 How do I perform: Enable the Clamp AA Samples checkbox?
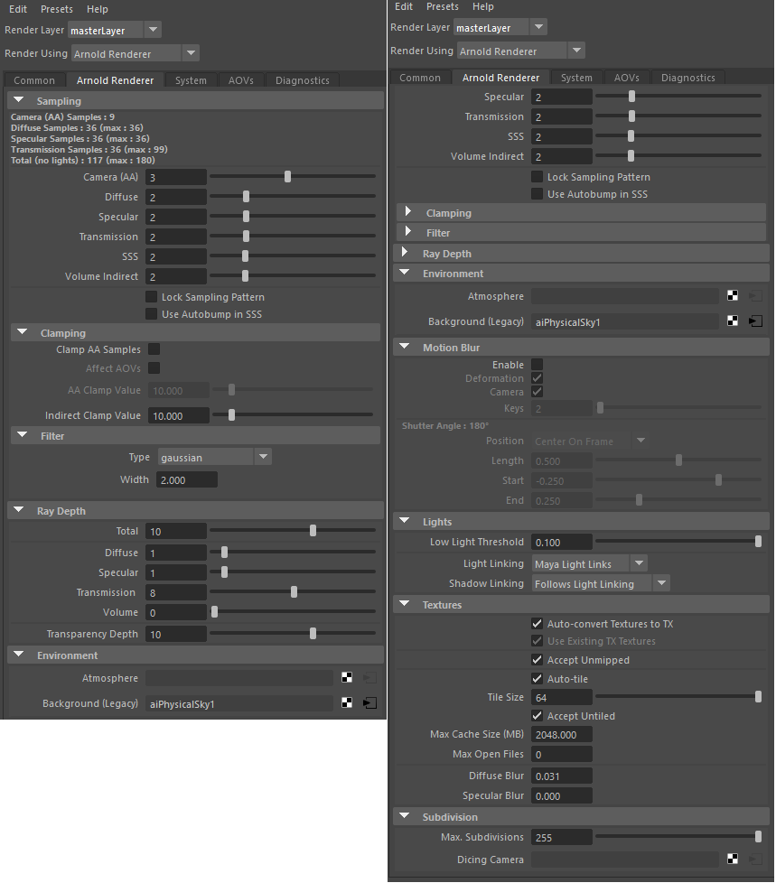[154, 349]
